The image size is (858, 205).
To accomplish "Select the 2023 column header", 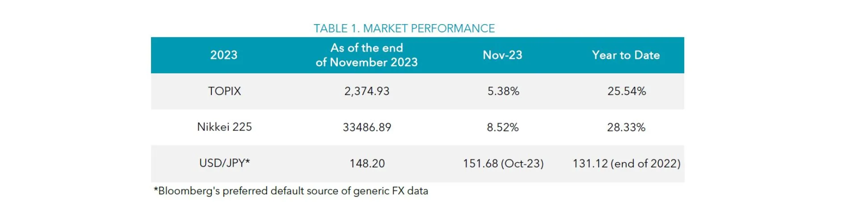I will (x=224, y=55).
